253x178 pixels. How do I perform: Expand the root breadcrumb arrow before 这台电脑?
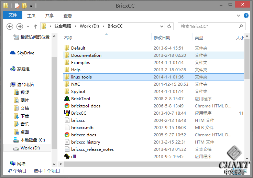click(51, 26)
